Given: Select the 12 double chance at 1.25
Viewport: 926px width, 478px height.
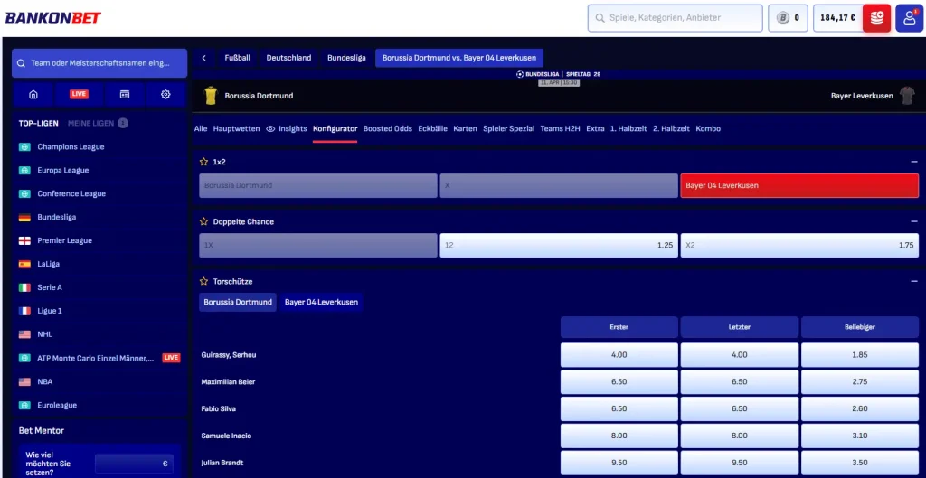Looking at the screenshot, I should tap(558, 246).
